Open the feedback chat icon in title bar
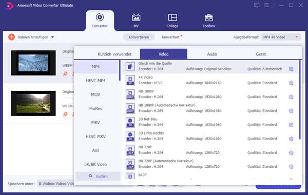 [257, 5]
